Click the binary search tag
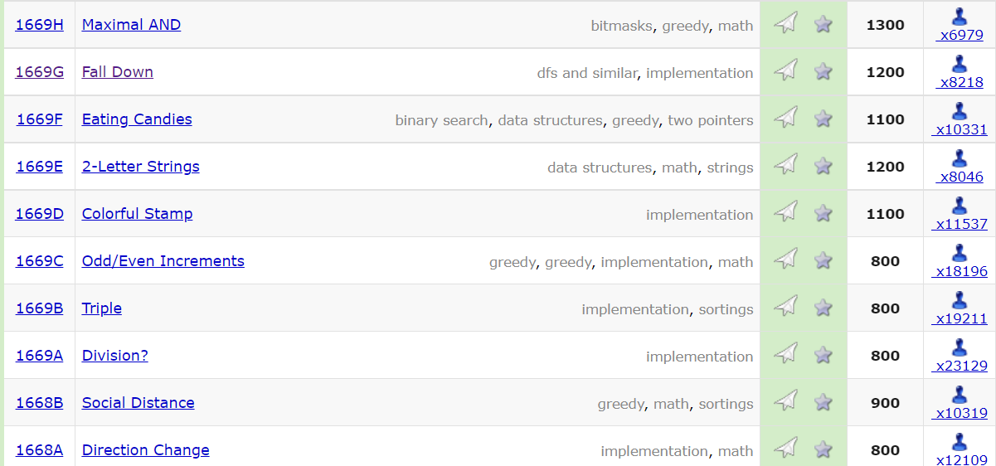 click(441, 120)
